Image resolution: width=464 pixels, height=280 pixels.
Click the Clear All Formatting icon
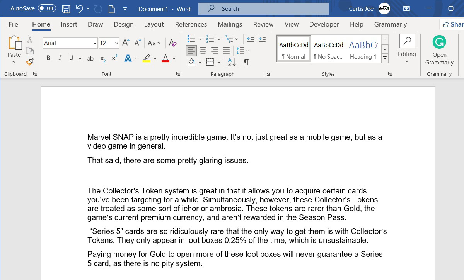click(x=173, y=43)
